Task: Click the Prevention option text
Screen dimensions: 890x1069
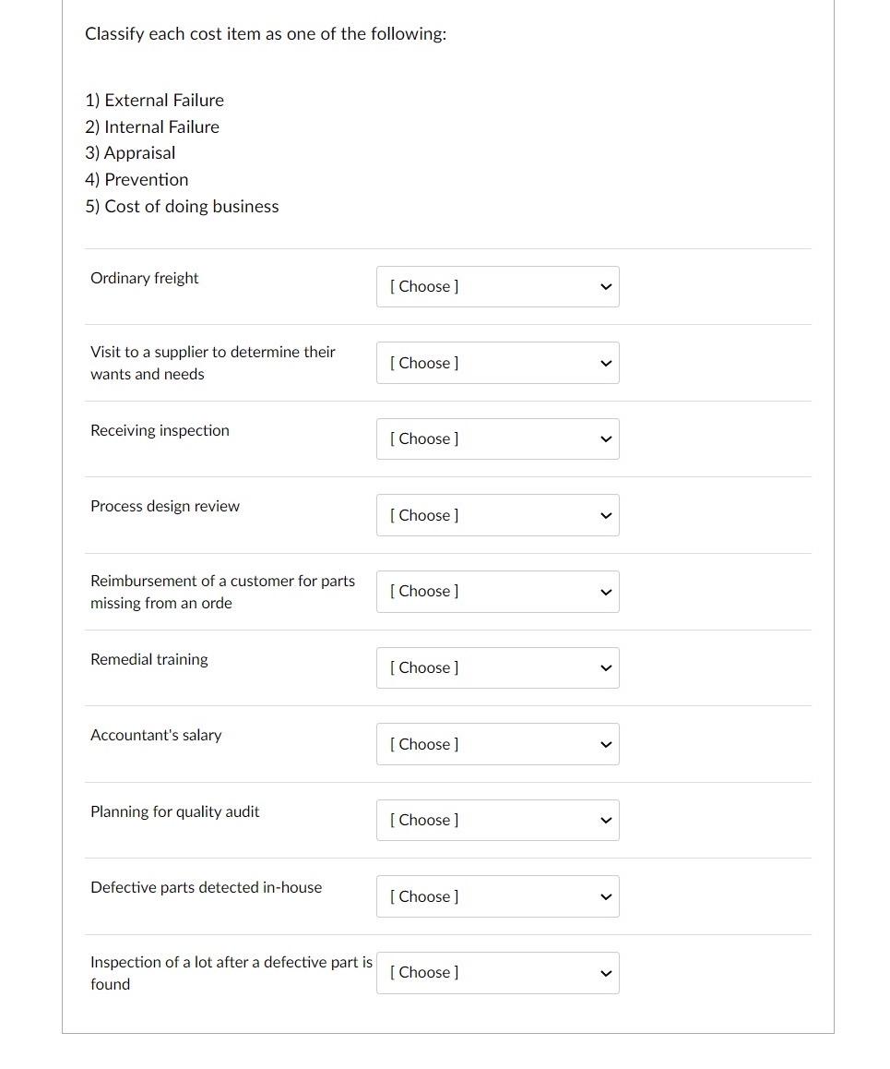Action: (136, 179)
